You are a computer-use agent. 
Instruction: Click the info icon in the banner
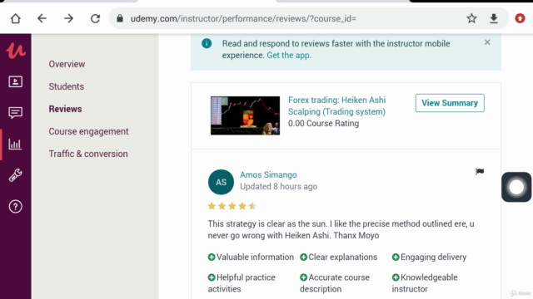(x=207, y=43)
